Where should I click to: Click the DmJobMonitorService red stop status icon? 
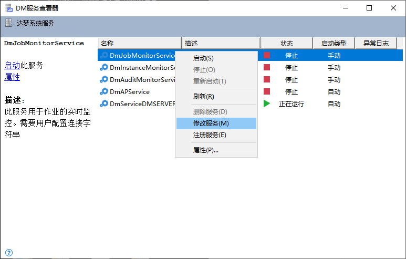[x=267, y=55]
